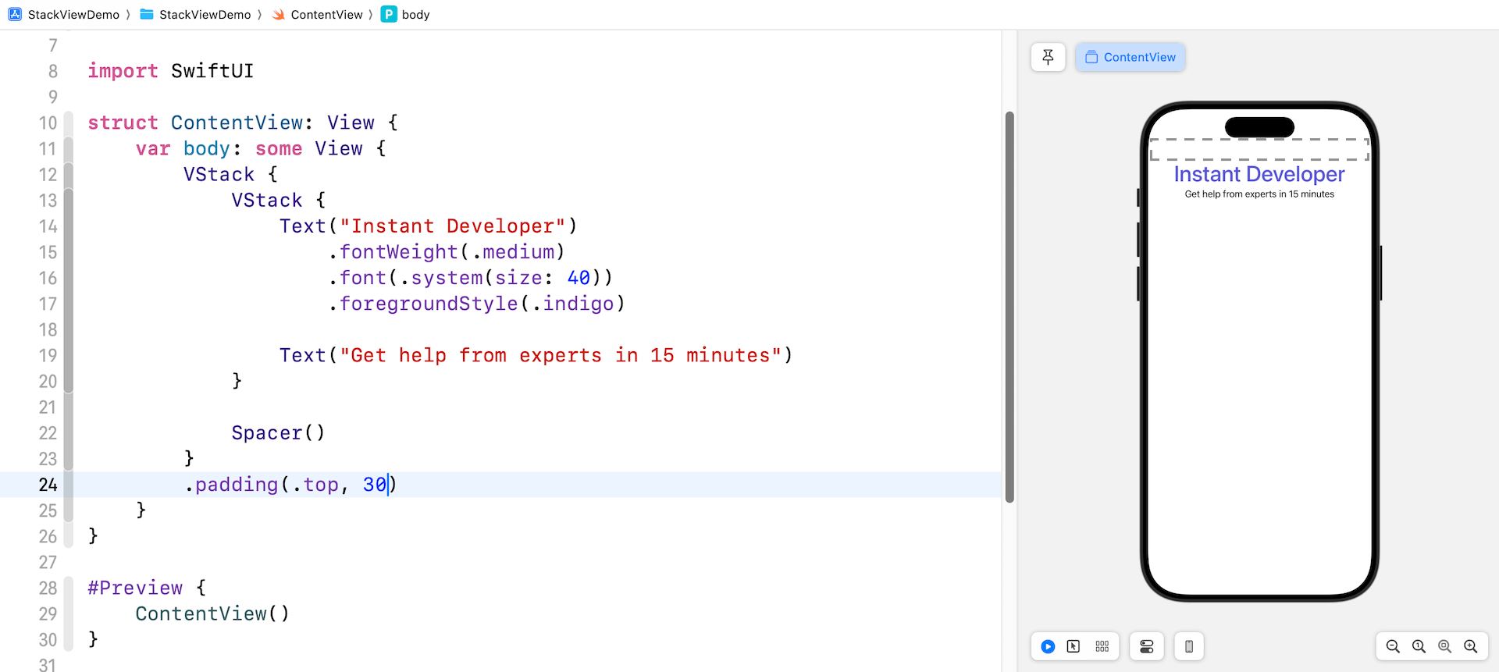Click the ContentView breadcrumb label
The height and width of the screenshot is (672, 1499).
(326, 15)
